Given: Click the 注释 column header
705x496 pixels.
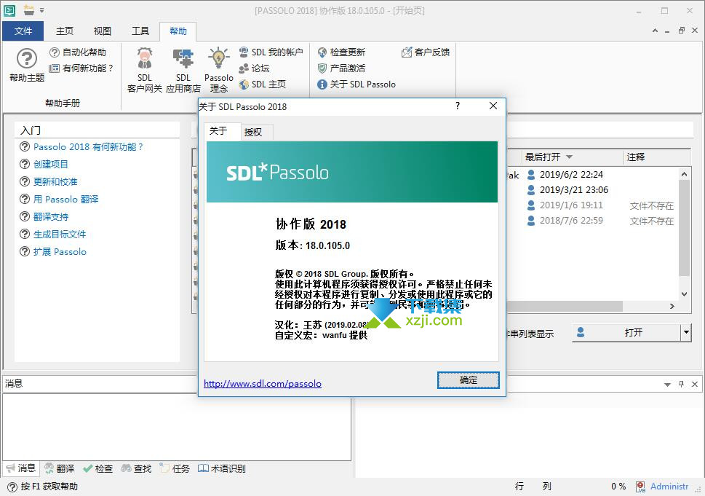Looking at the screenshot, I should point(657,157).
